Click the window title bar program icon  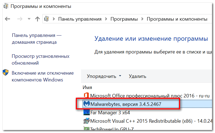tap(6, 6)
